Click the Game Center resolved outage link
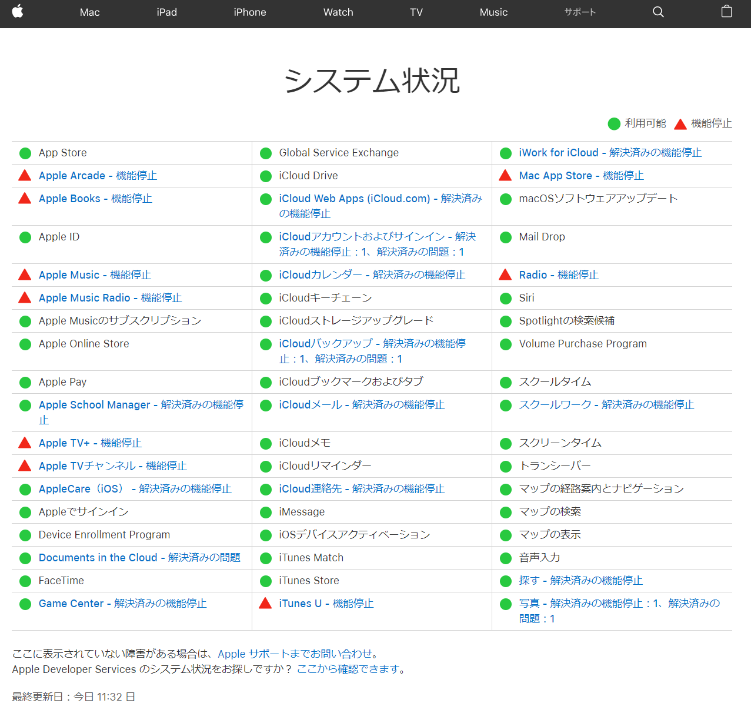The image size is (751, 710). tap(122, 604)
